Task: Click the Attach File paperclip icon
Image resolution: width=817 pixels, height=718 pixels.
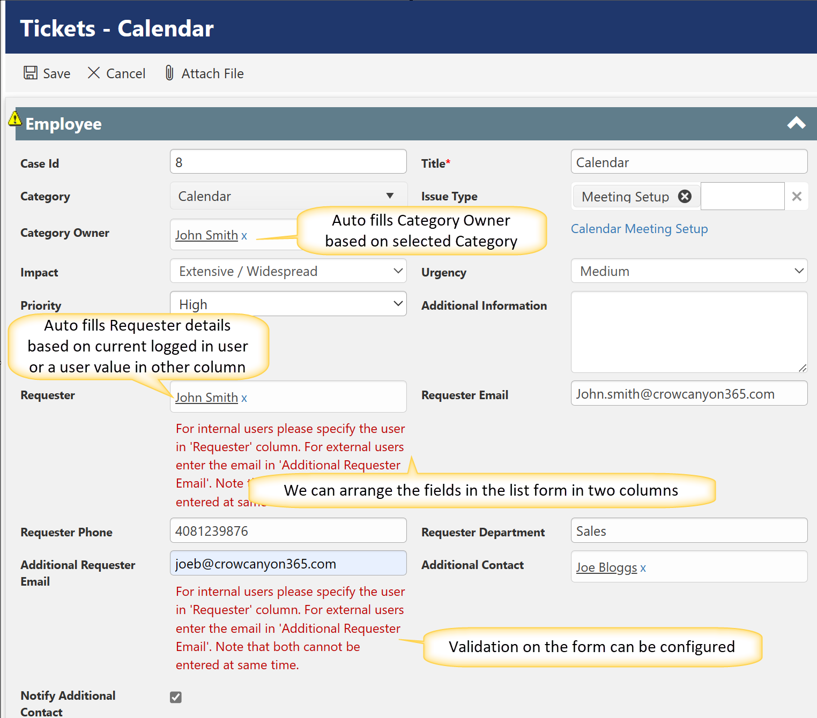Action: tap(169, 73)
